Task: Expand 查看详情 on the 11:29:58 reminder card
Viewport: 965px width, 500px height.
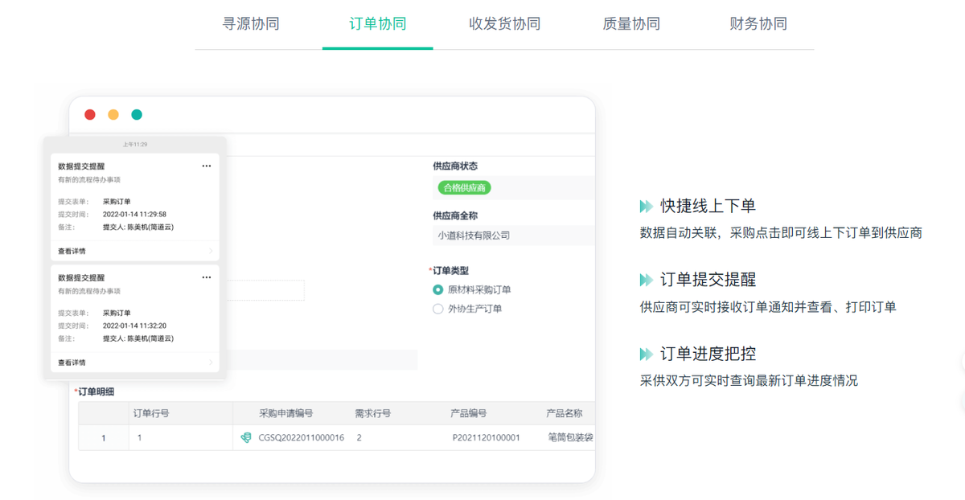Action: click(x=134, y=252)
